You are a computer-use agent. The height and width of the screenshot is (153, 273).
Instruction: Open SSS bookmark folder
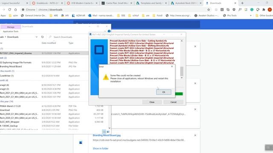pyautogui.click(x=121, y=16)
